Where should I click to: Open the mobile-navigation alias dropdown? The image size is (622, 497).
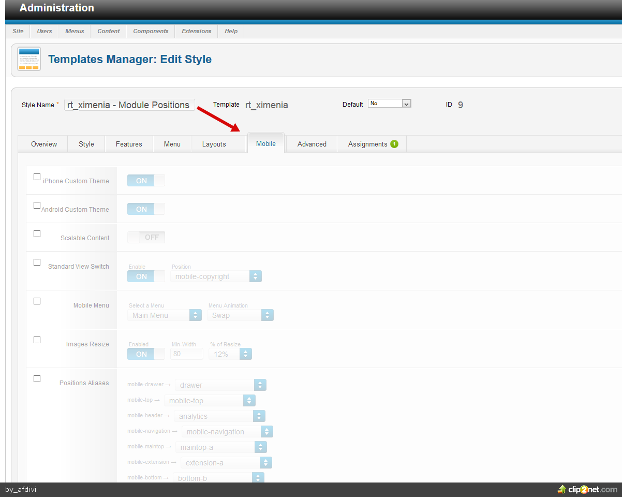coord(228,432)
